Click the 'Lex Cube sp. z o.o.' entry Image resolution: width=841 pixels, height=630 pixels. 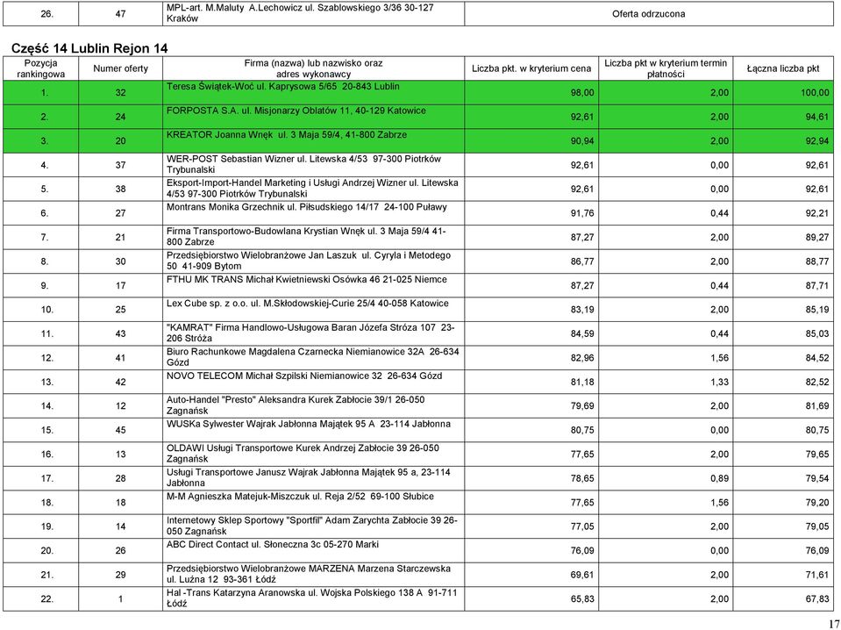[313, 310]
